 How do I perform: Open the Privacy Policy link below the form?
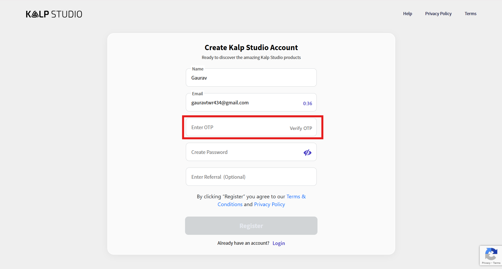(269, 205)
